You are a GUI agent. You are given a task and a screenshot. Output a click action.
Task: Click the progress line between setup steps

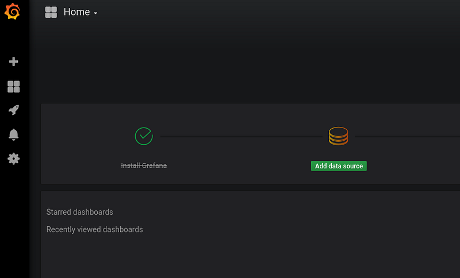click(x=241, y=137)
